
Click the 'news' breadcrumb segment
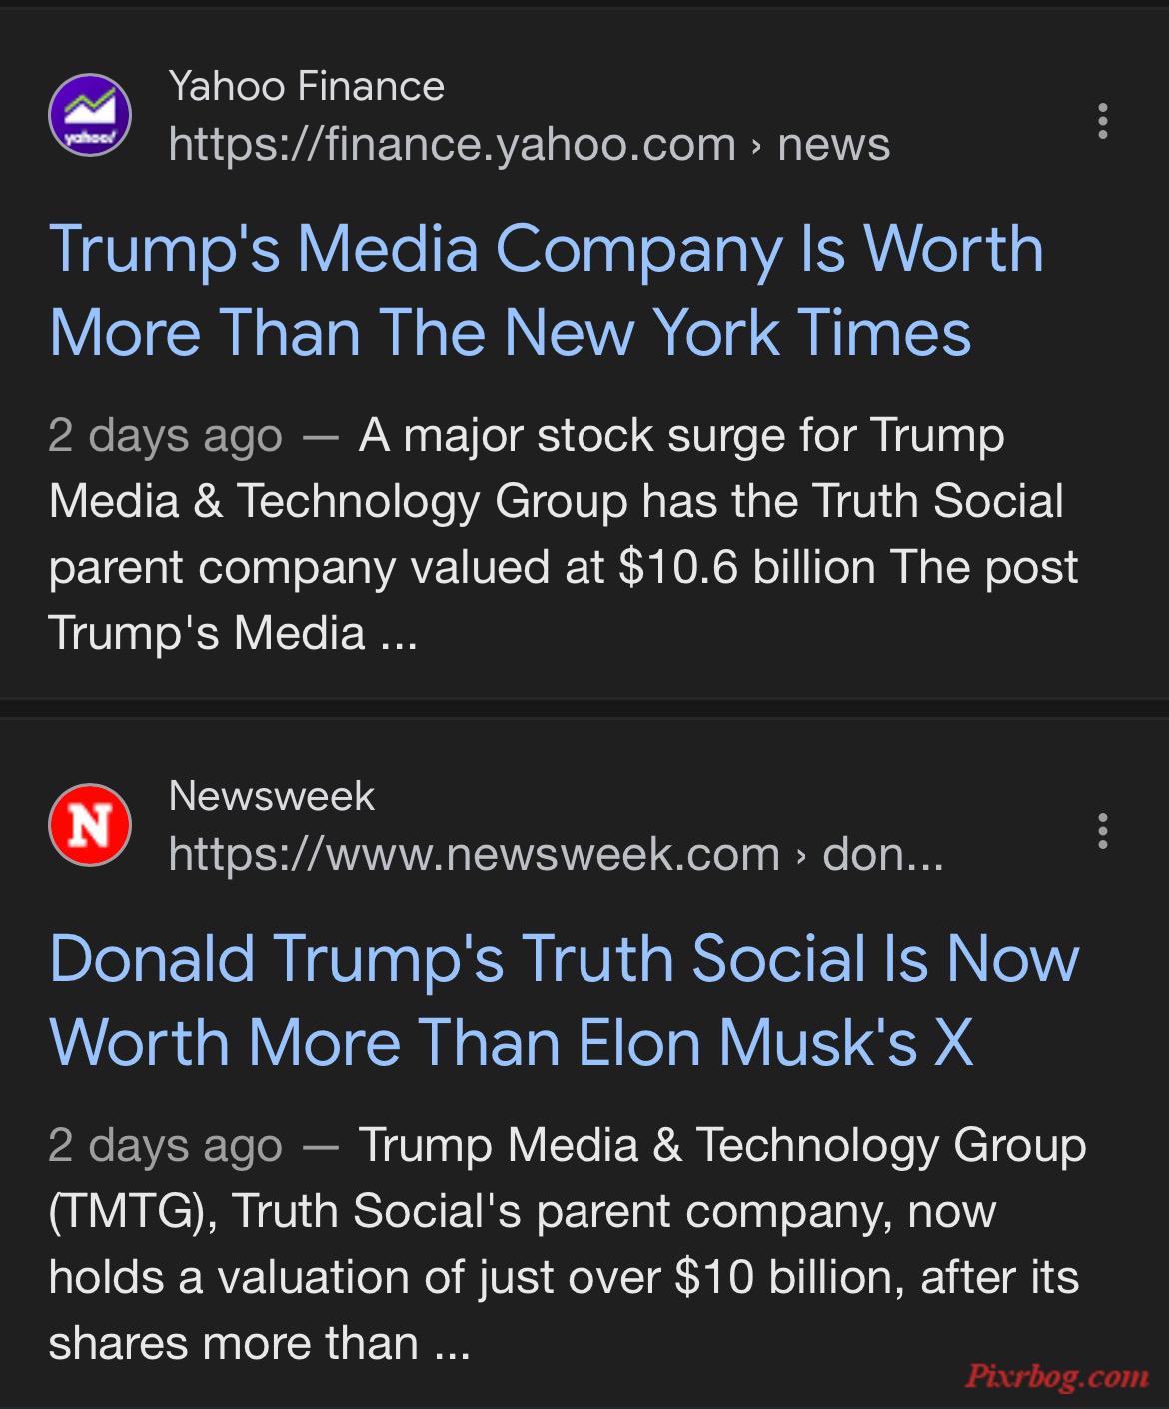pos(833,144)
